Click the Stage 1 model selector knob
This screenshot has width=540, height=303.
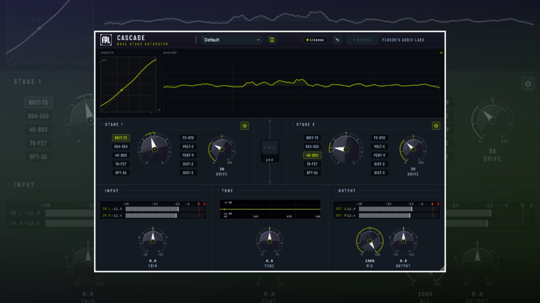tap(155, 149)
